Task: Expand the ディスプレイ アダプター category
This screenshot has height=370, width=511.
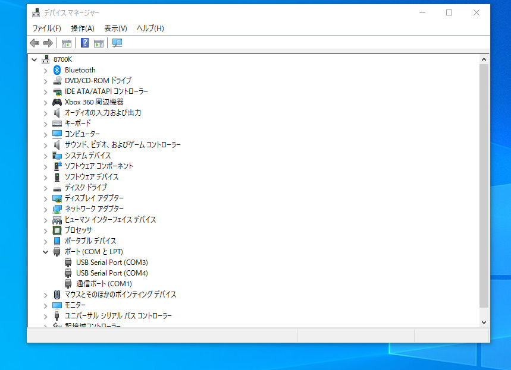Action: point(46,198)
